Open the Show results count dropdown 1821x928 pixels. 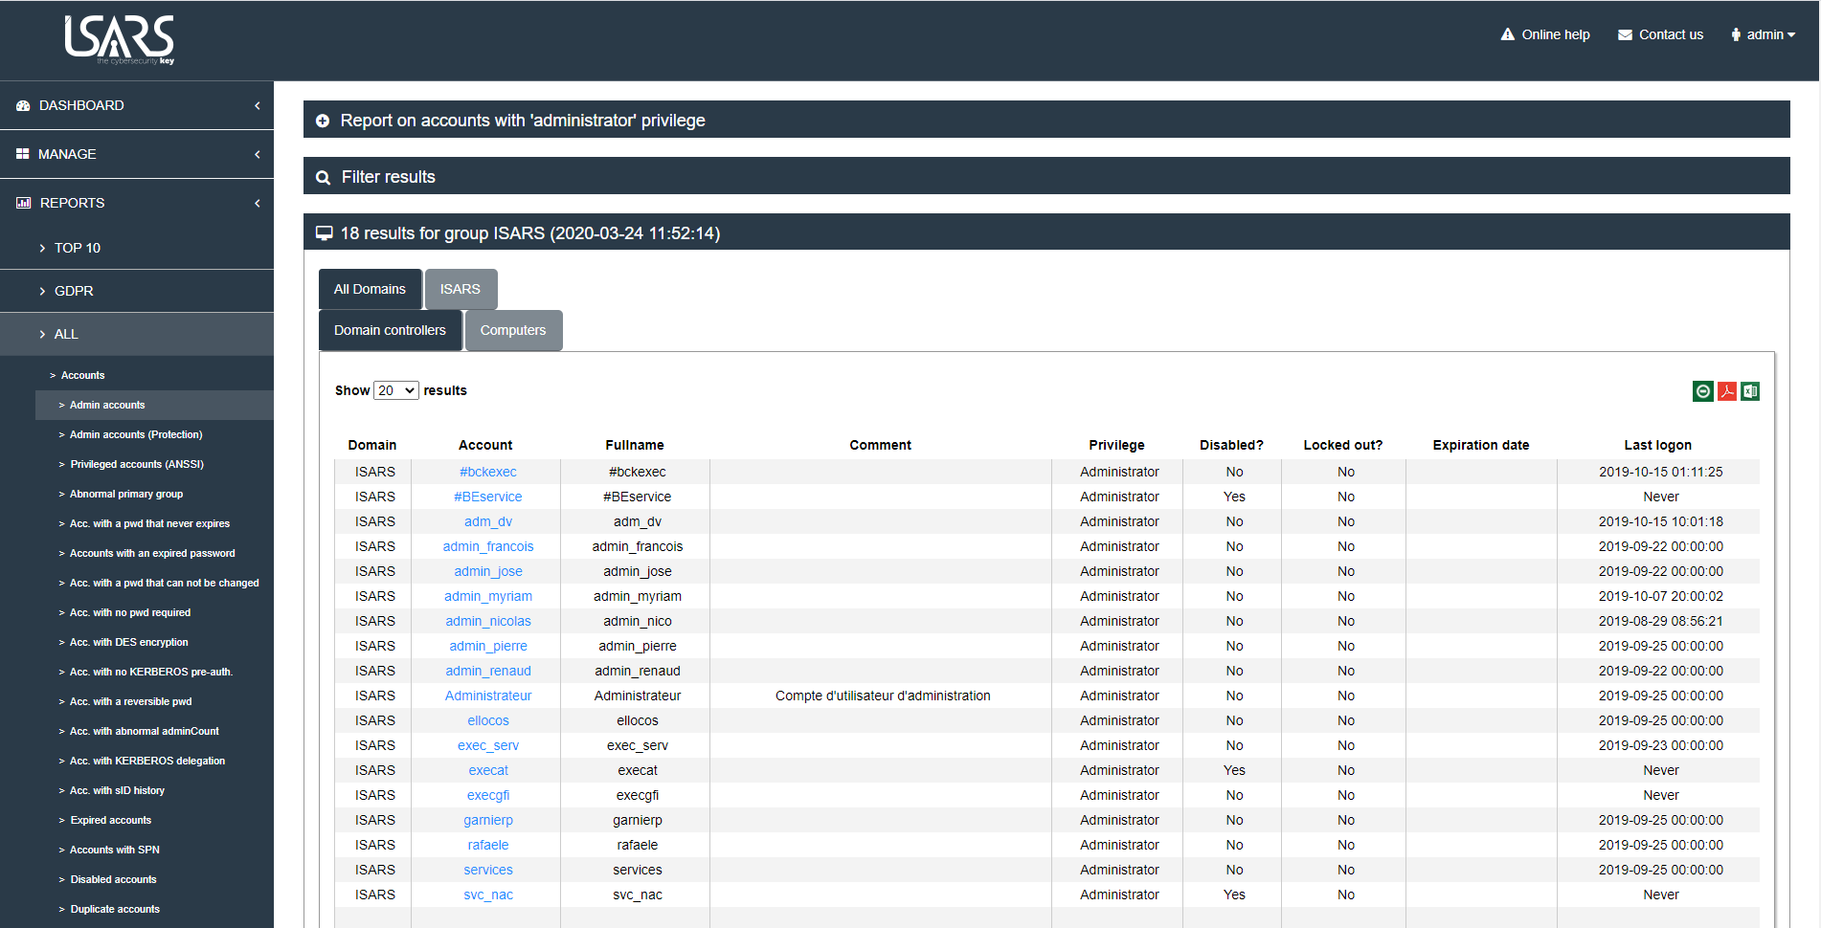(x=395, y=390)
